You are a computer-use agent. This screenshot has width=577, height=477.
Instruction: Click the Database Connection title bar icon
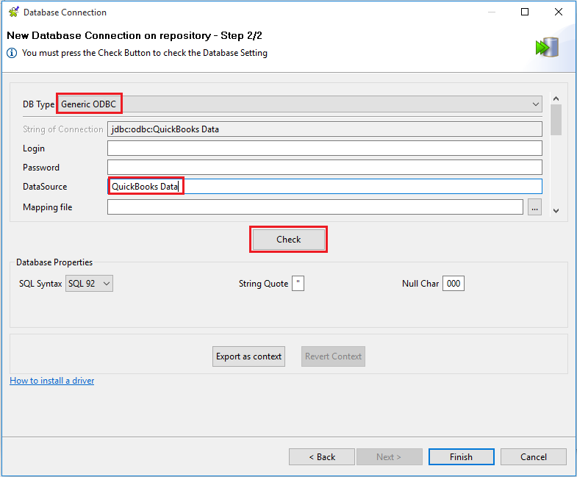(x=14, y=12)
